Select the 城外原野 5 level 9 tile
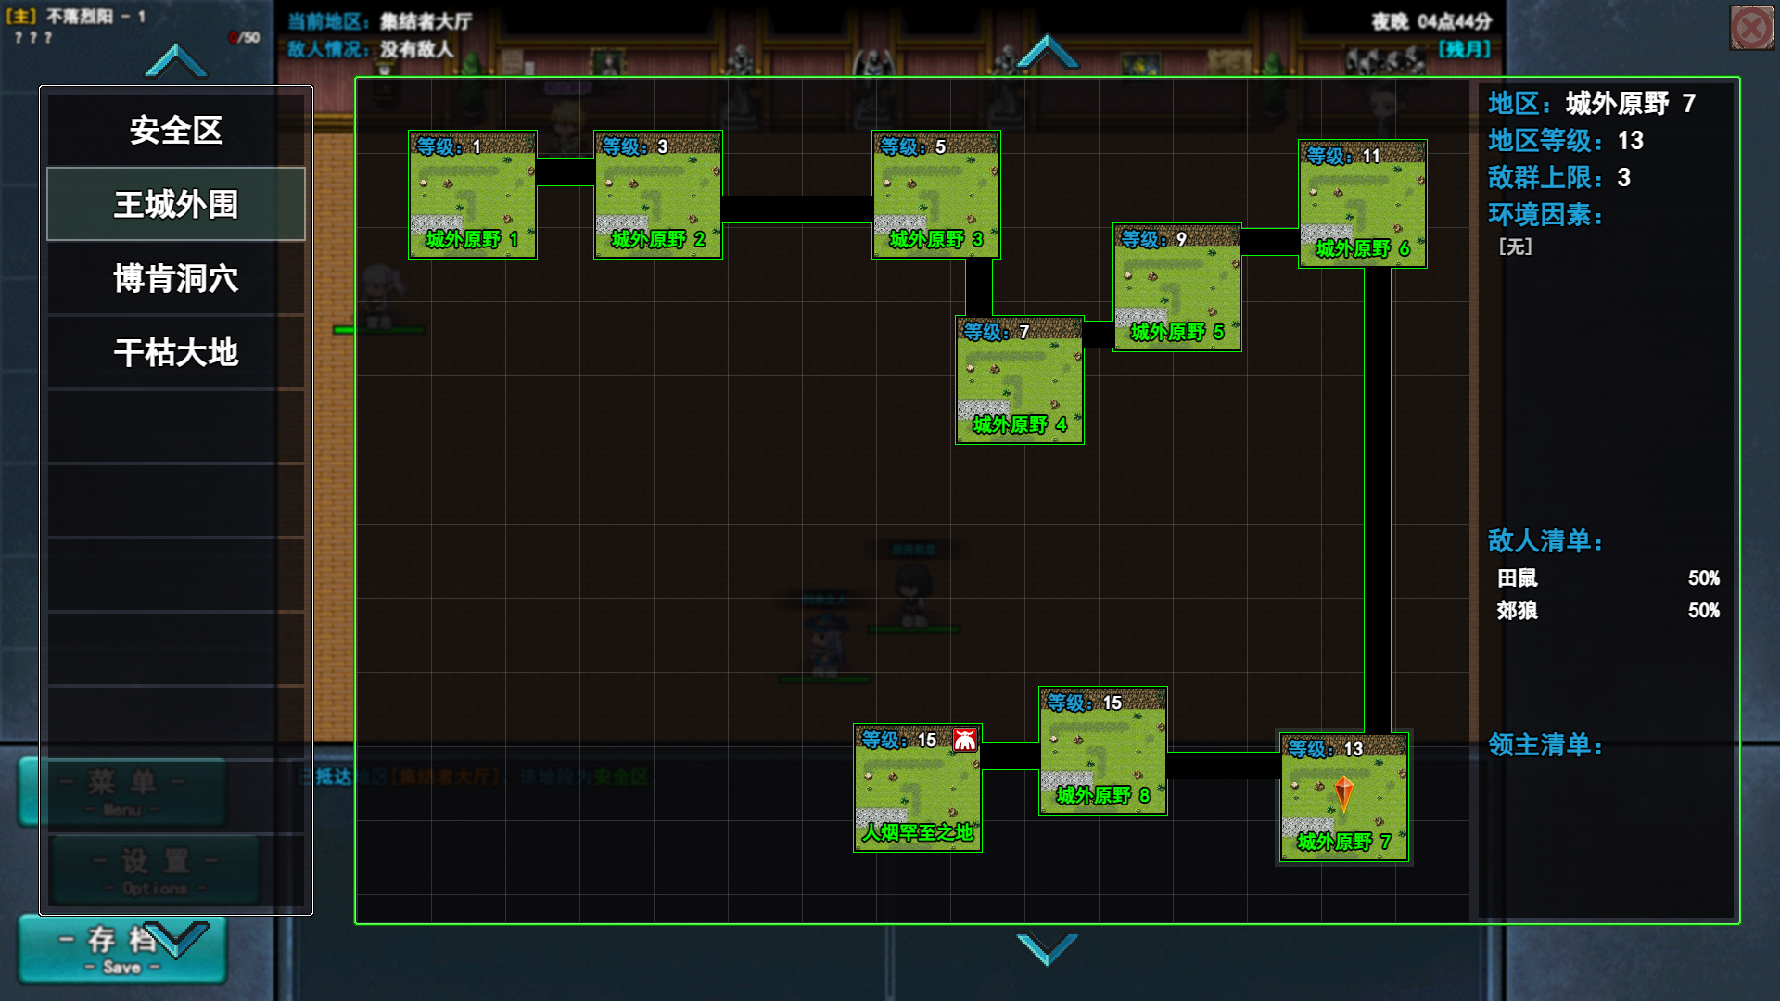This screenshot has height=1001, width=1780. pyautogui.click(x=1177, y=287)
